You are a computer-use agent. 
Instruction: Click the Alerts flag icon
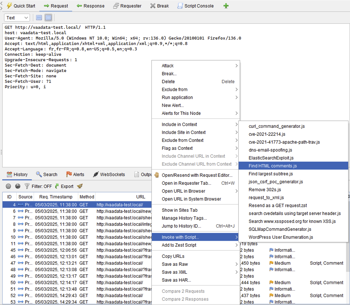click(x=69, y=174)
